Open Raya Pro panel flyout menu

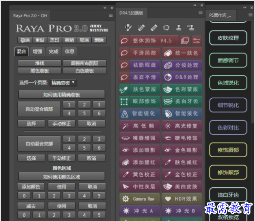(x=111, y=15)
